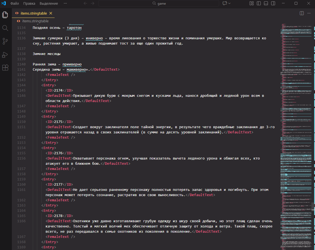Open Source Control view
This screenshot has width=315, height=250.
(x=5, y=41)
